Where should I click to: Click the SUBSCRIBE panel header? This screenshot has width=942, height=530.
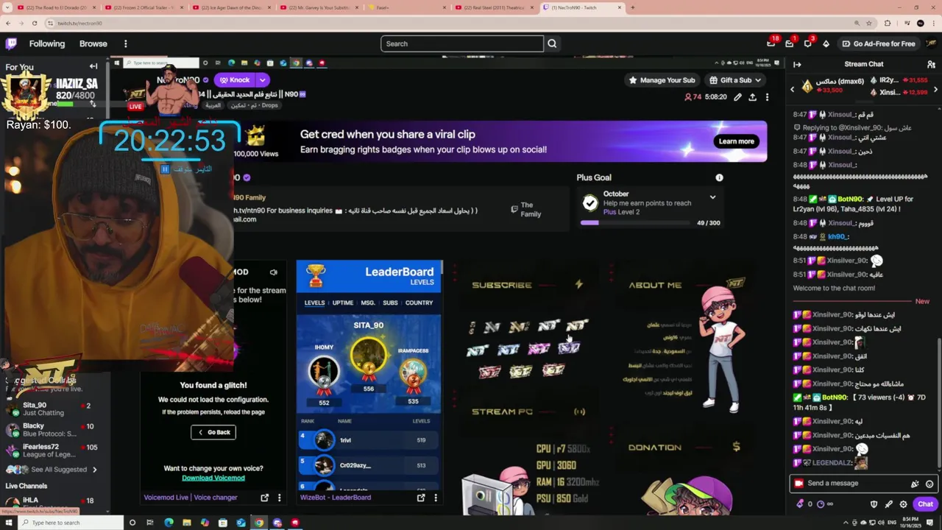[527, 285]
